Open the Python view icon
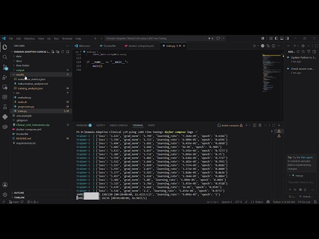 5,117
